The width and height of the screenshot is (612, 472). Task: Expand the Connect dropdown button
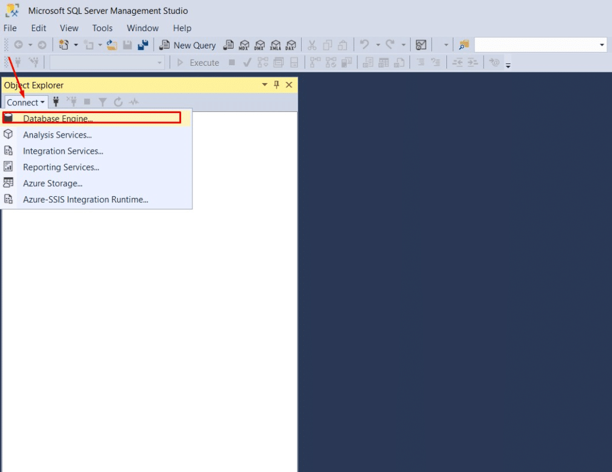[x=26, y=102]
